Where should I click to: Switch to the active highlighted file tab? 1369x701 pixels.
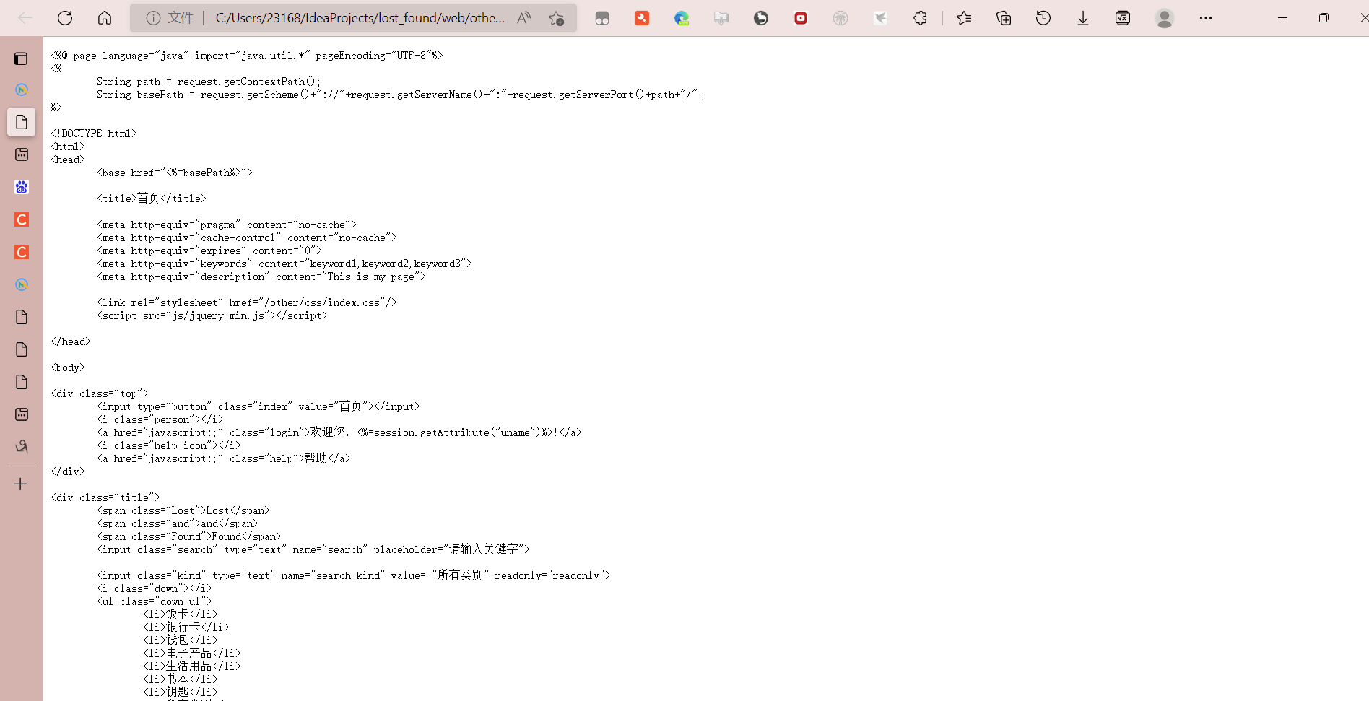click(22, 122)
